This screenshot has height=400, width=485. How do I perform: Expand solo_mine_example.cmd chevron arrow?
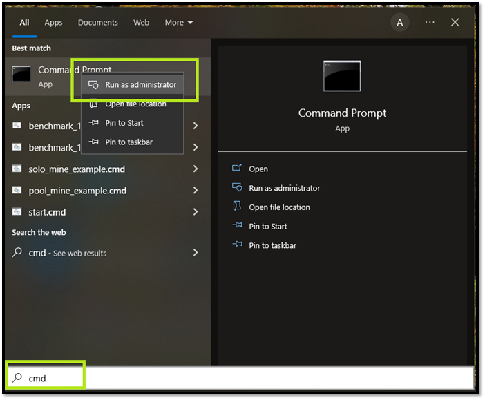pos(196,169)
